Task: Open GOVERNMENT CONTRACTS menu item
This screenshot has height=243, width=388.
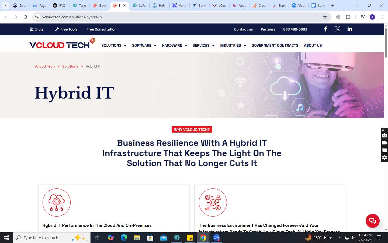Action: [275, 45]
